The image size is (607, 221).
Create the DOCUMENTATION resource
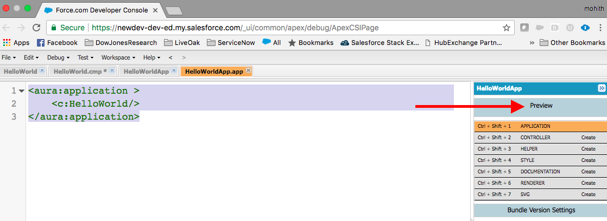coord(588,172)
